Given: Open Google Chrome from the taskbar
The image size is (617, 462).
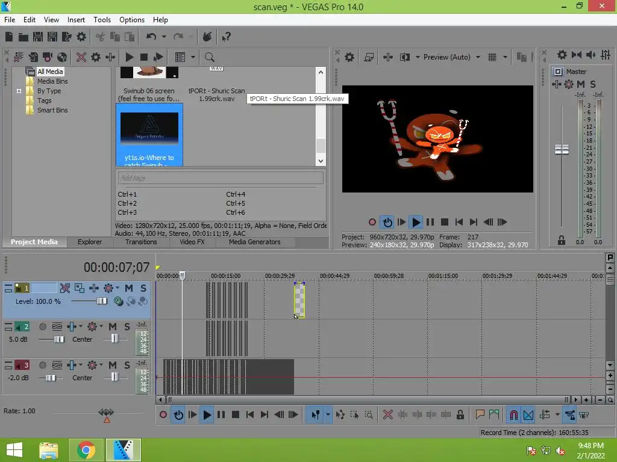Looking at the screenshot, I should (86, 450).
